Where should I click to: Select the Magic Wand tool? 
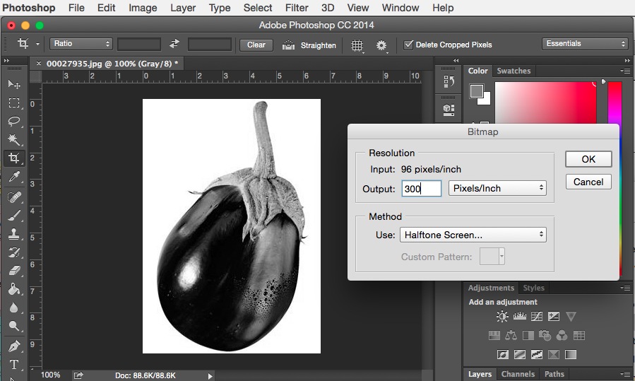pyautogui.click(x=13, y=139)
